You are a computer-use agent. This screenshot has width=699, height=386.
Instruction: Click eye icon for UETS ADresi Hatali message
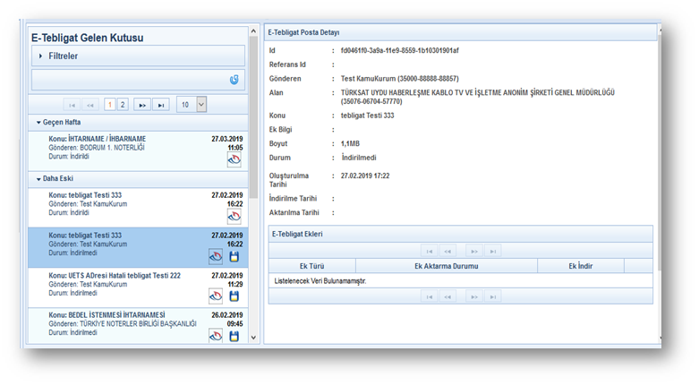(216, 296)
